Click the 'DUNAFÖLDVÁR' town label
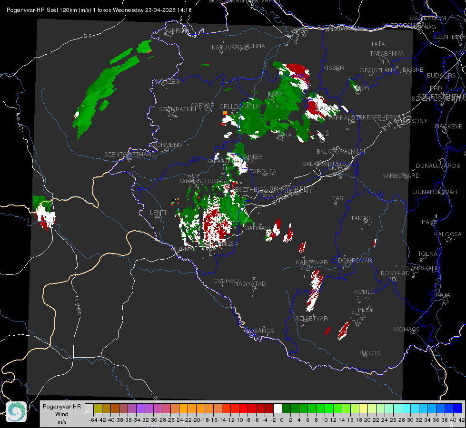466x428 pixels. [x=435, y=192]
